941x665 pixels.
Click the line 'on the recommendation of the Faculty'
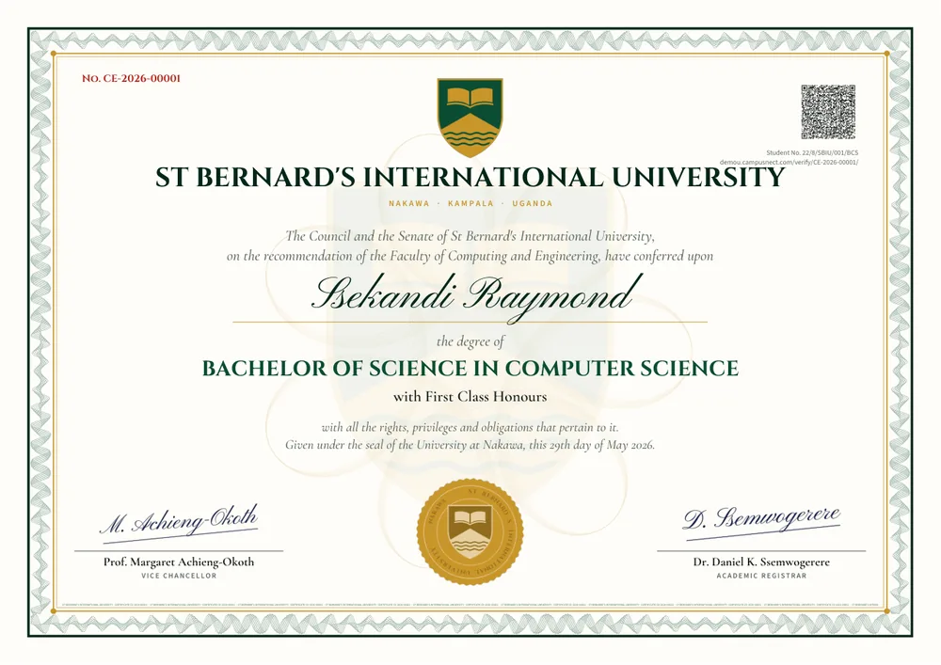tap(470, 256)
